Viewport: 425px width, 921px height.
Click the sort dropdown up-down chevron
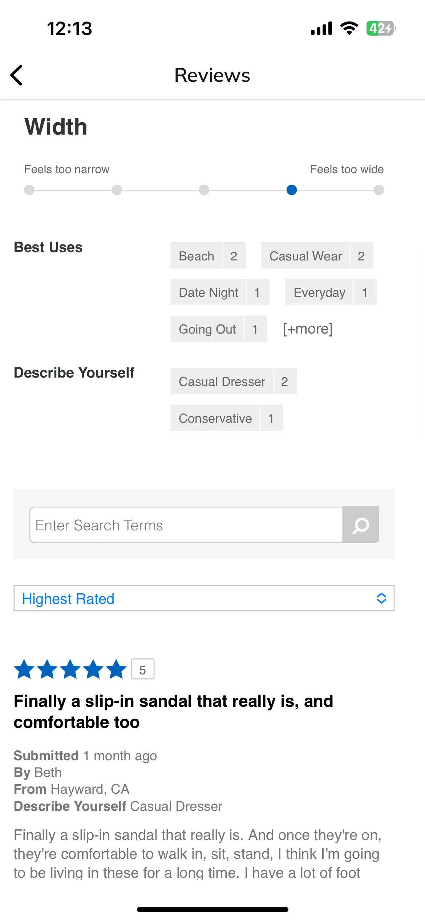click(381, 598)
